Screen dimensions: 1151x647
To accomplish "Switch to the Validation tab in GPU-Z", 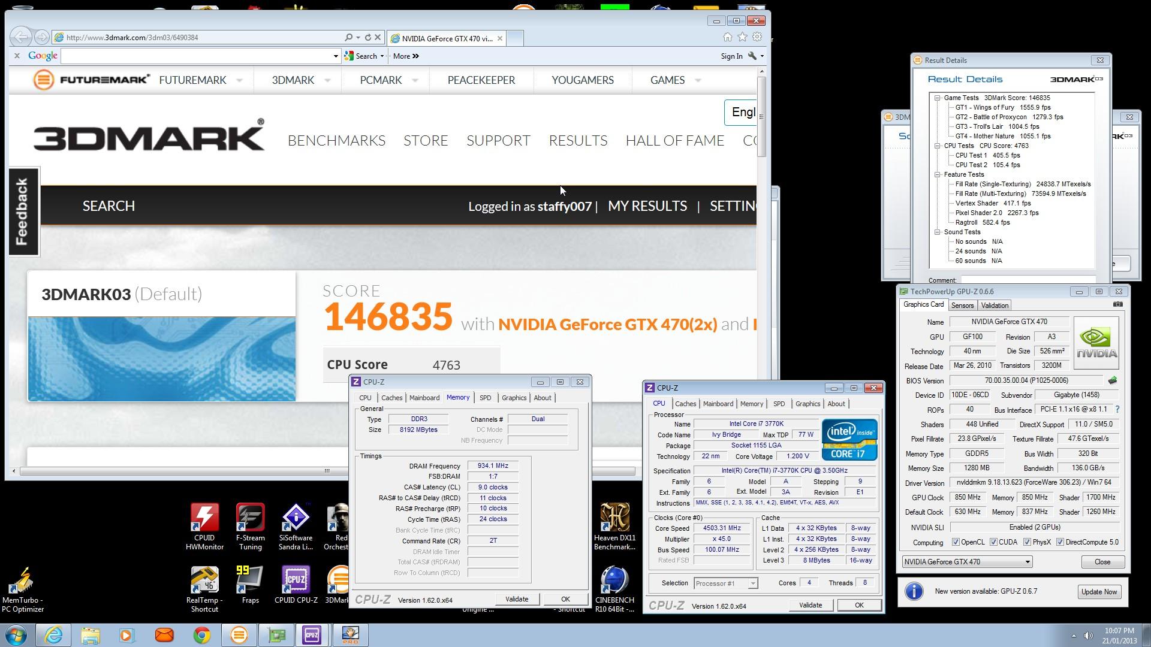I will 995,306.
